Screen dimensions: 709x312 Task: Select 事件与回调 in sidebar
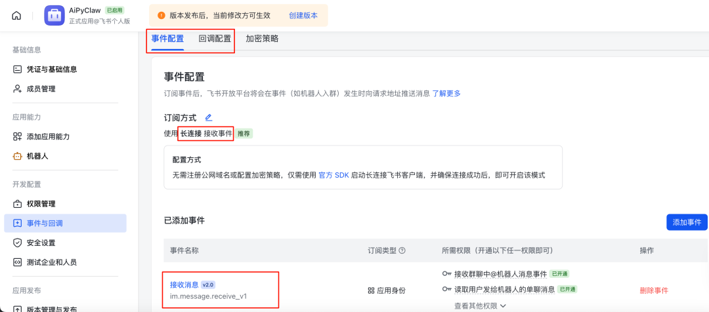pos(45,224)
